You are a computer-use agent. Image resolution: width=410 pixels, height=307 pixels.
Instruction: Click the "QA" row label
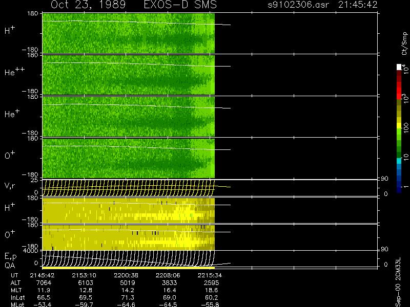10,265
